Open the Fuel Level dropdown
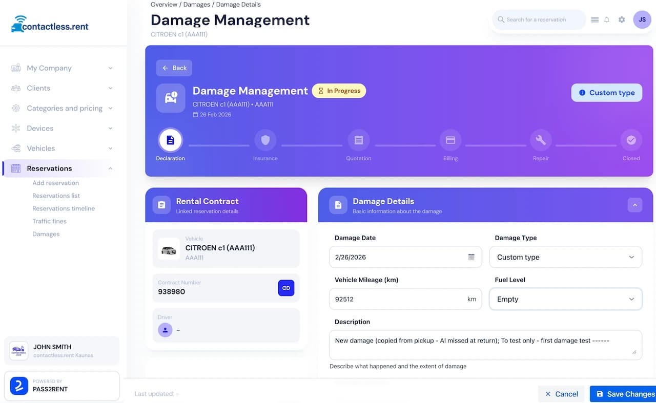 (566, 299)
